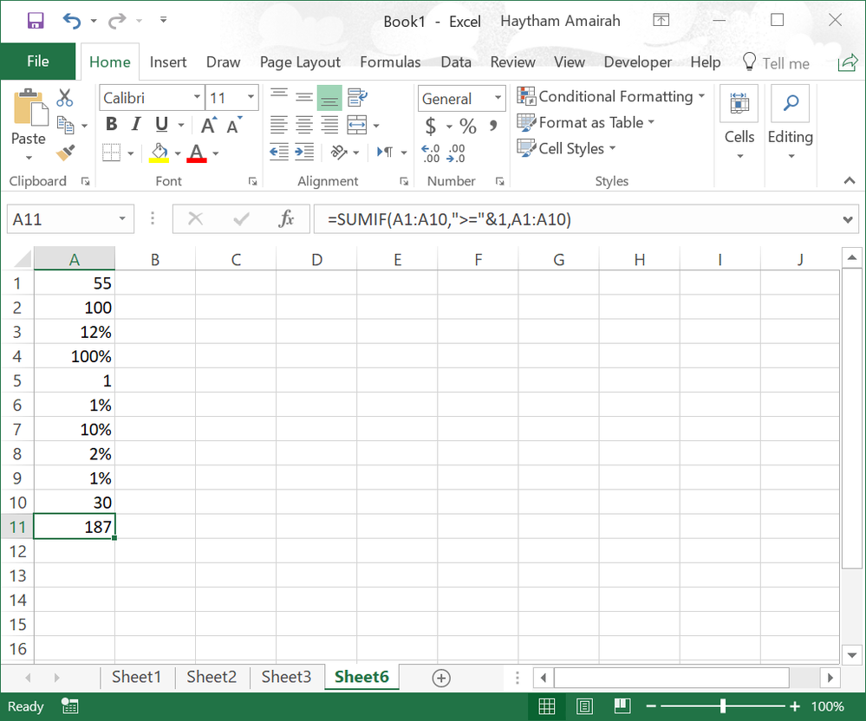Open font color dropdown arrow
Screen dimensions: 866x721
215,153
